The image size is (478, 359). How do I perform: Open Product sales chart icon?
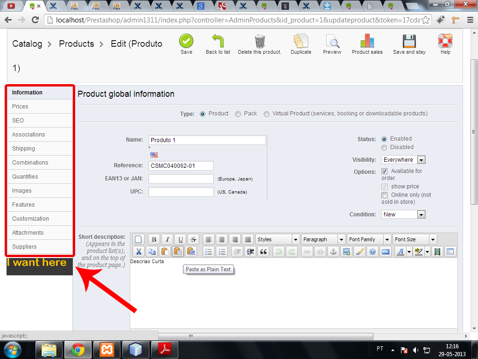coord(367,41)
